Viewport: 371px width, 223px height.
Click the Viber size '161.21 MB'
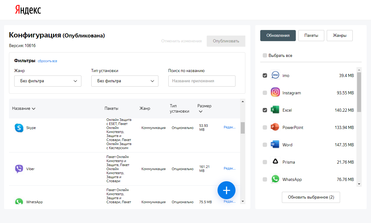point(205,169)
